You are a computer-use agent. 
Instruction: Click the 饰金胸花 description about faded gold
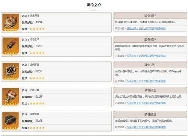click(145, 22)
